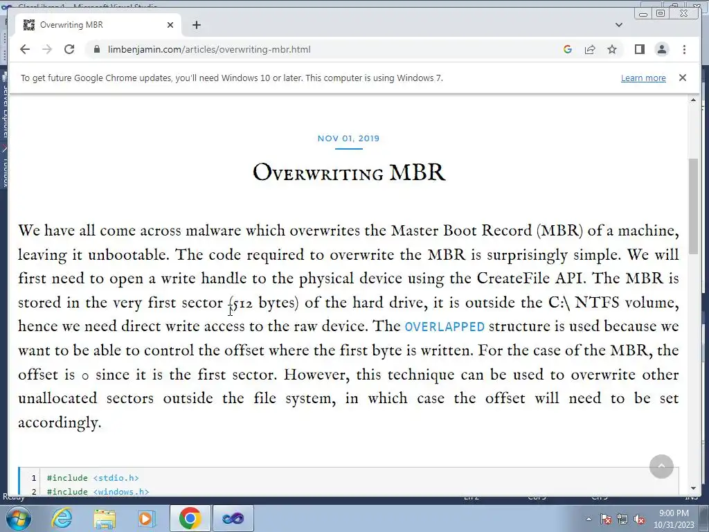Open a new tab
Screen dimensions: 709x532
click(x=196, y=25)
